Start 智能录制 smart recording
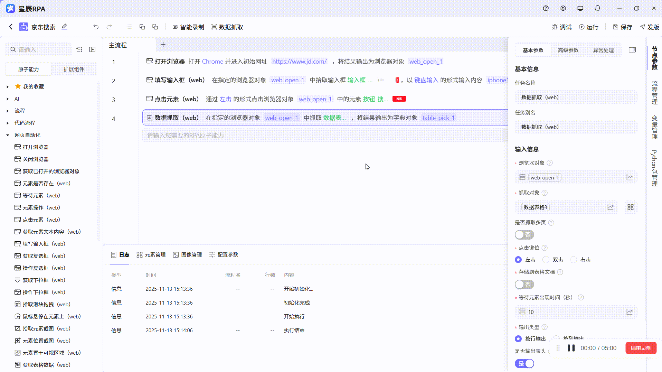Viewport: 662px width, 372px height. coord(188,27)
